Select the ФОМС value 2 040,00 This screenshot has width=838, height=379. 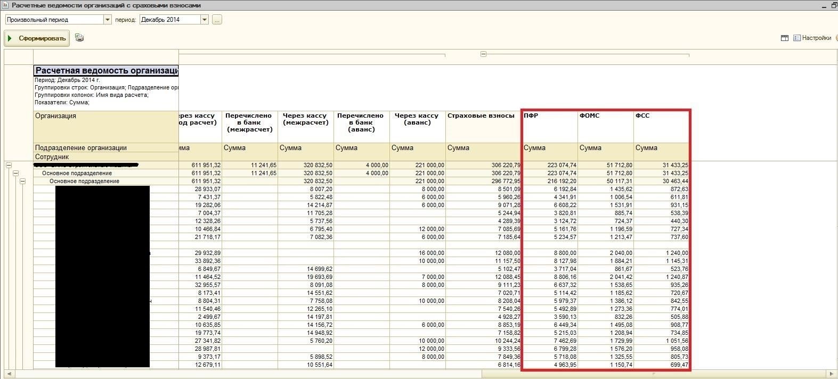pos(606,253)
